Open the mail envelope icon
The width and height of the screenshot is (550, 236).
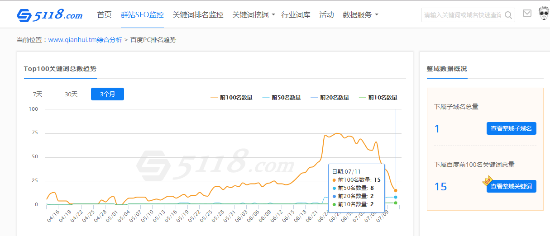click(527, 13)
